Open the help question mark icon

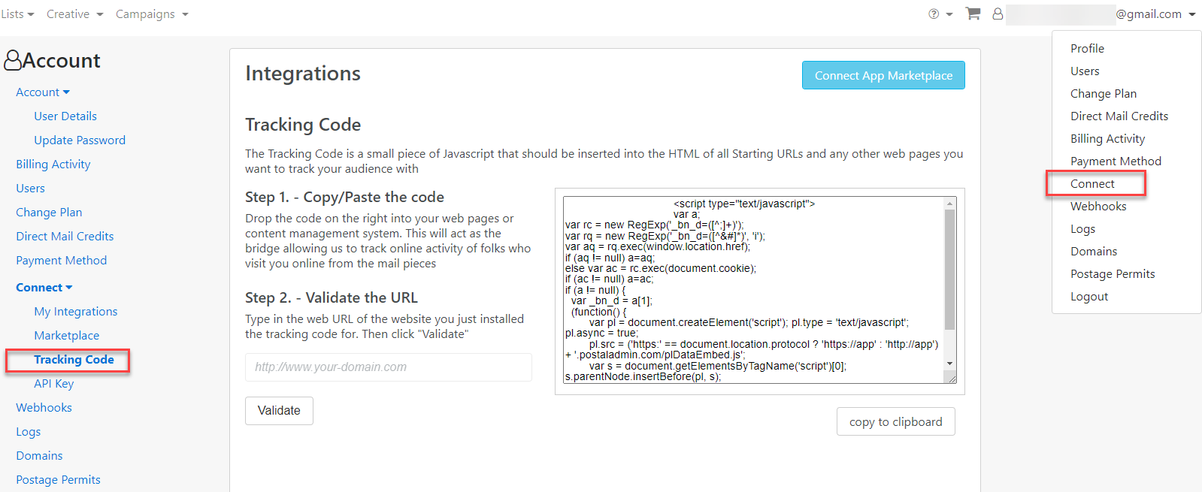click(932, 14)
